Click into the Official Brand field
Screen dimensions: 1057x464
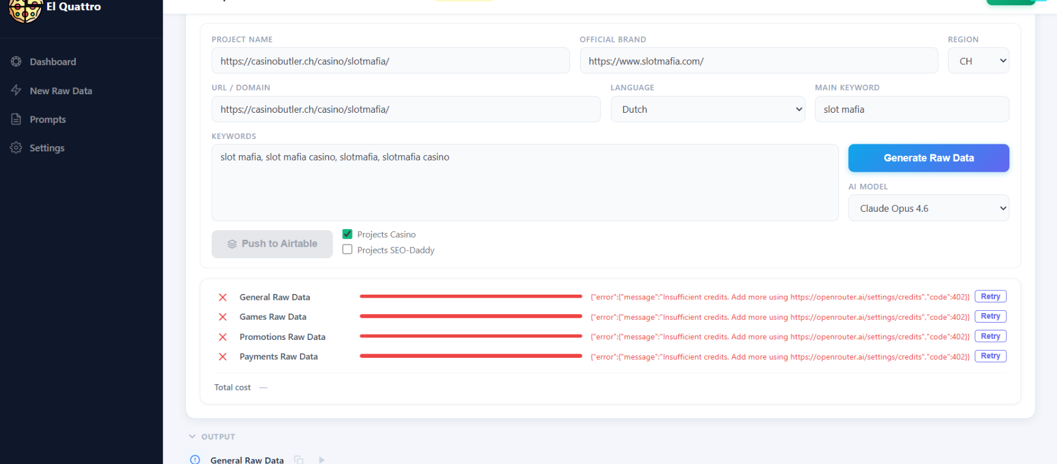(x=759, y=61)
